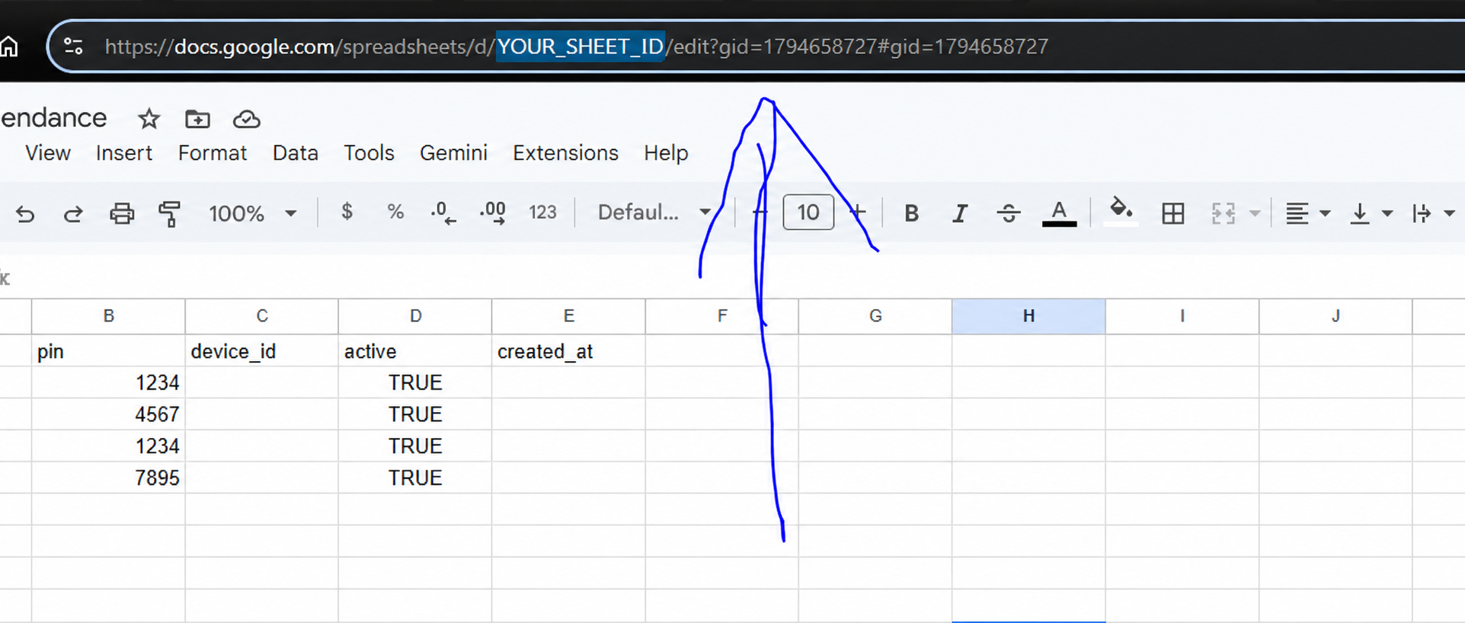The width and height of the screenshot is (1465, 623).
Task: Print the spreadsheet
Action: (x=122, y=213)
